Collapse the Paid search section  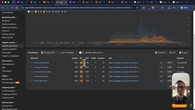[8, 61]
